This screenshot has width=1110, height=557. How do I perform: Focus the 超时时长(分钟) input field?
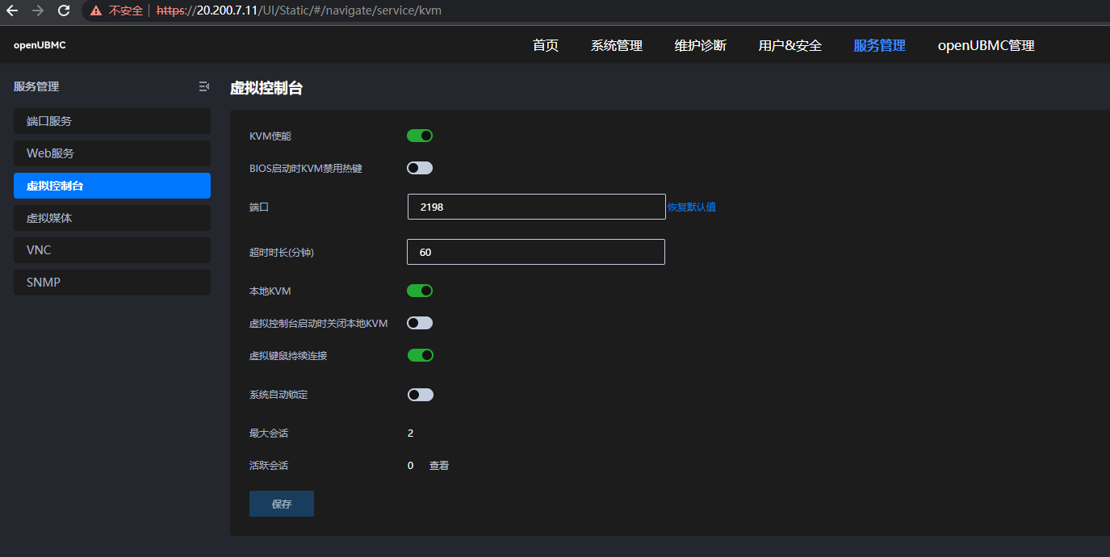coord(536,252)
